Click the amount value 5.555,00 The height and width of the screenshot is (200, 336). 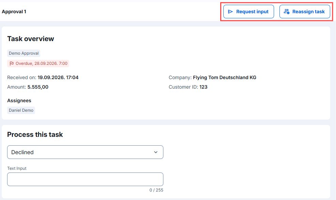click(x=38, y=87)
